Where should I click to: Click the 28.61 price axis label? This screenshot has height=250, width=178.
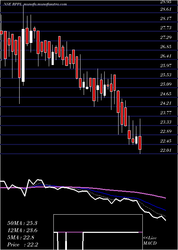pyautogui.click(x=166, y=9)
